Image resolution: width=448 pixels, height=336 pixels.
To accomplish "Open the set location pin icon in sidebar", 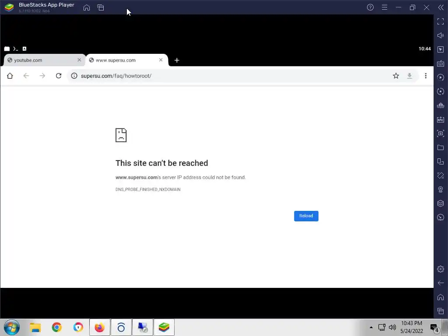I will click(441, 189).
